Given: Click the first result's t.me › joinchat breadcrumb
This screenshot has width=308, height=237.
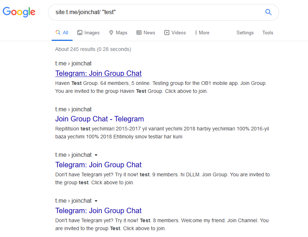Looking at the screenshot, I should pos(73,64).
